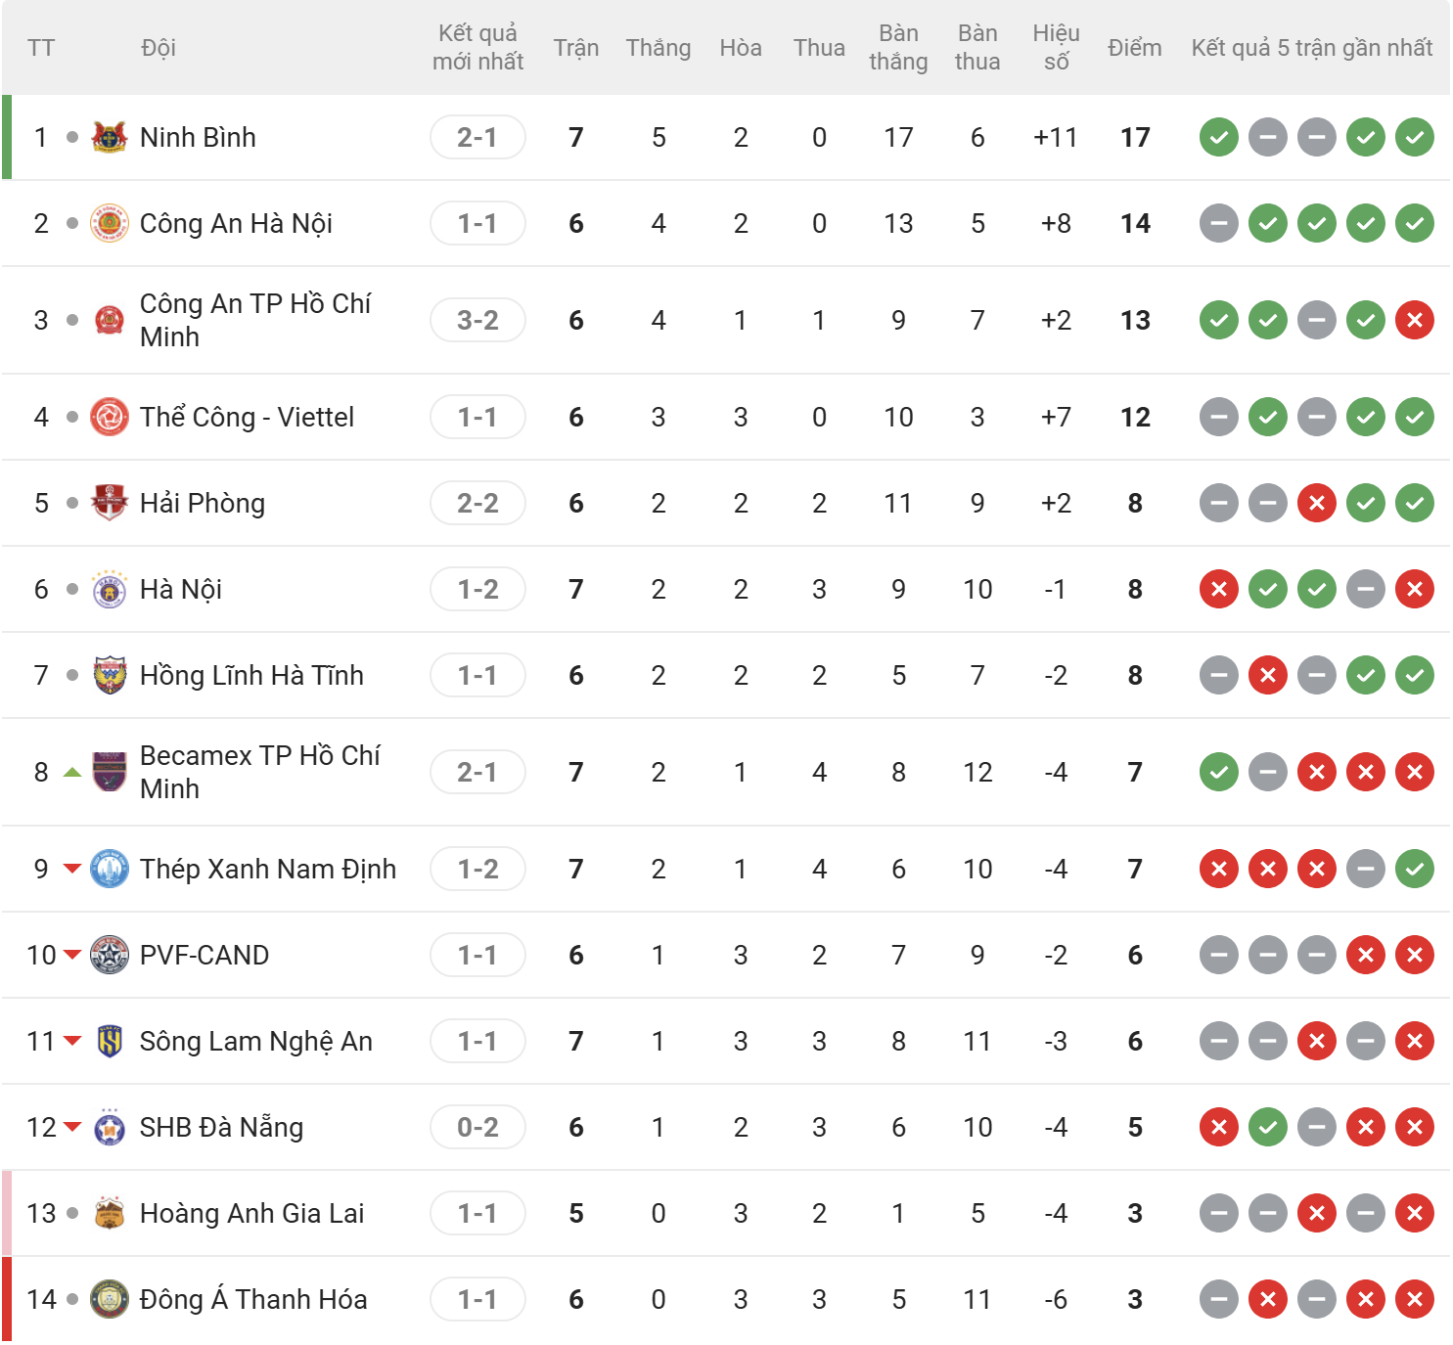Image resolution: width=1453 pixels, height=1345 pixels.
Task: Click the Ninh Bình club logo
Action: tap(110, 137)
